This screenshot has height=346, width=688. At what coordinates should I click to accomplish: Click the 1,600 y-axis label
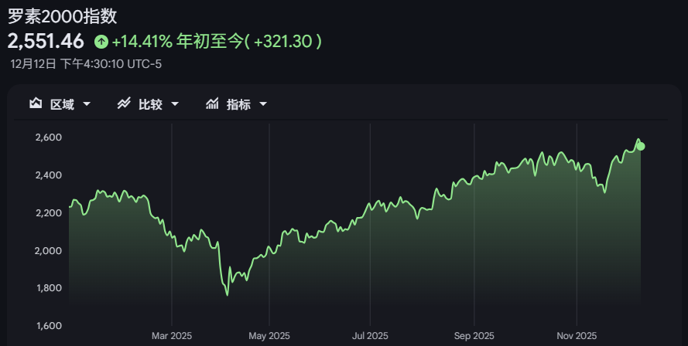coord(48,325)
